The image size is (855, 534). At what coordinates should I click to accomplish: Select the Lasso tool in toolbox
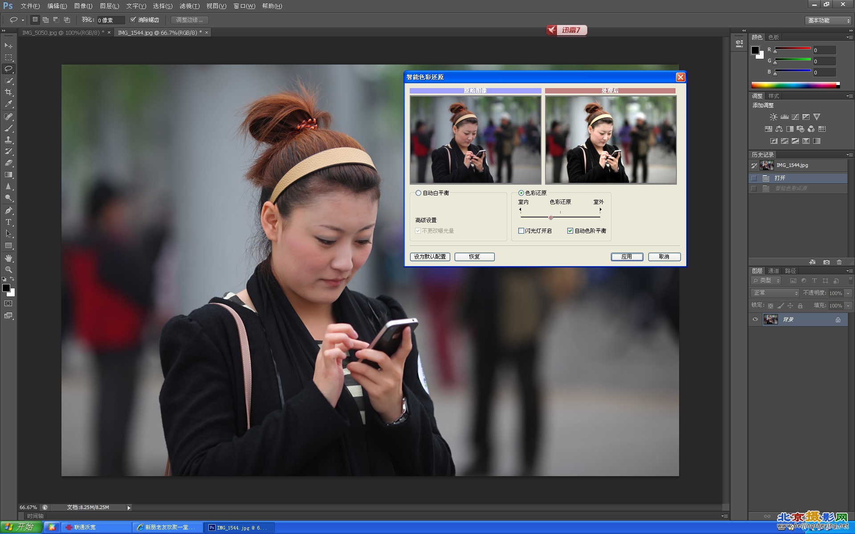tap(8, 69)
